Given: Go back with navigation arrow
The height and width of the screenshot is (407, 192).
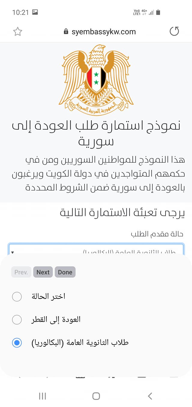Looking at the screenshot, I should point(150,396).
